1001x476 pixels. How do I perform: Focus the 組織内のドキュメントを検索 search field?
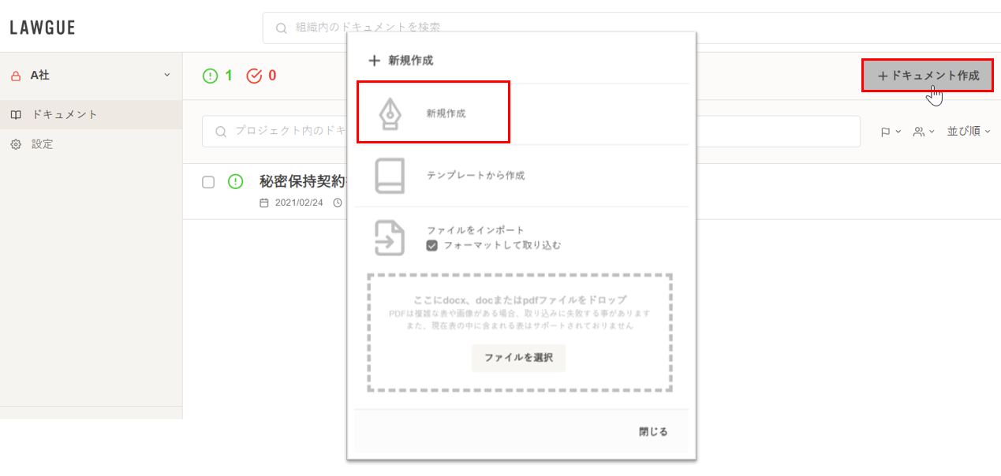(552, 28)
